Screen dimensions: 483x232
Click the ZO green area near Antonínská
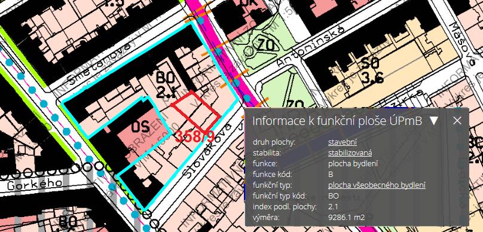(265, 46)
